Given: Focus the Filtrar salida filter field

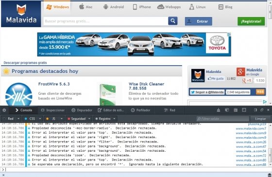Looking at the screenshot, I should click(223, 119).
